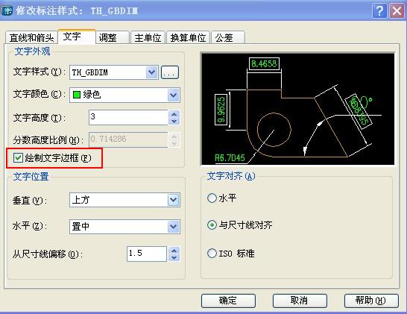Click the 取消 button
407x314 pixels.
click(x=300, y=301)
